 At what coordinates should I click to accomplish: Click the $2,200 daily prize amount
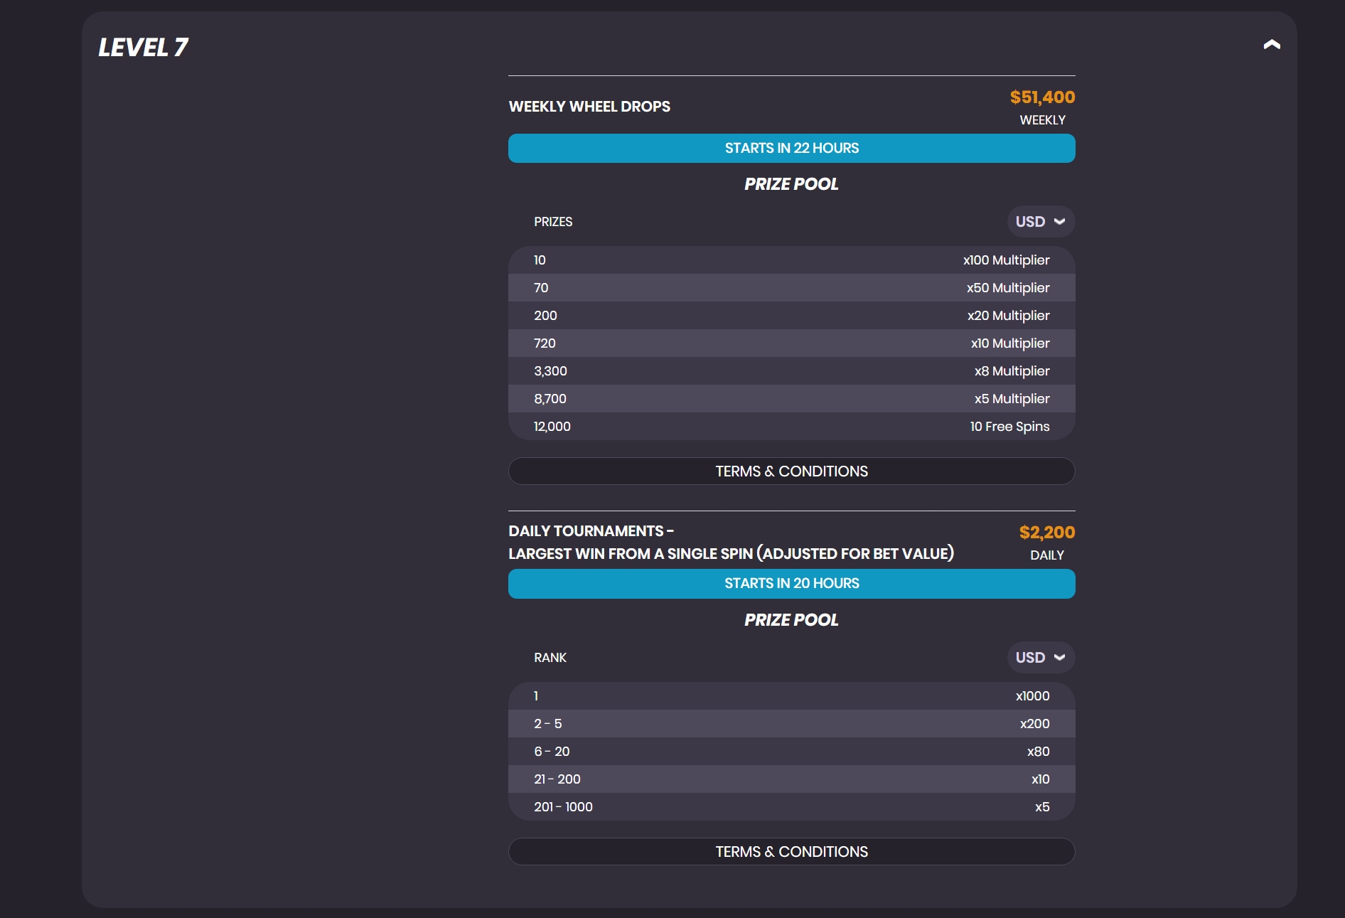click(x=1046, y=533)
